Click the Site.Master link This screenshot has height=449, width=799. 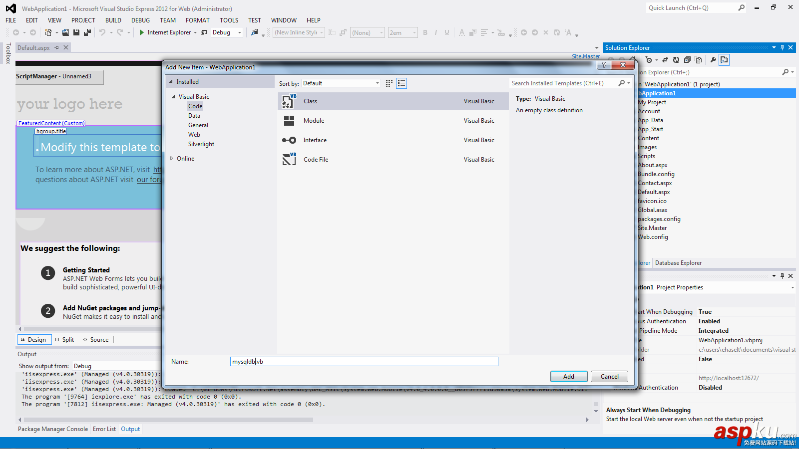[x=586, y=56]
